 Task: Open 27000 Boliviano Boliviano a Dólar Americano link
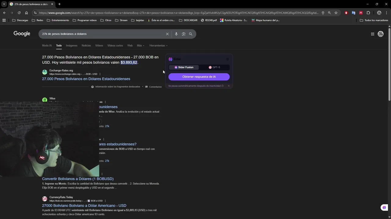click(x=84, y=206)
